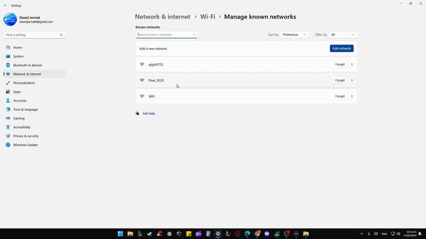
Task: Open Microsoft Edge from the taskbar
Action: pos(247,234)
